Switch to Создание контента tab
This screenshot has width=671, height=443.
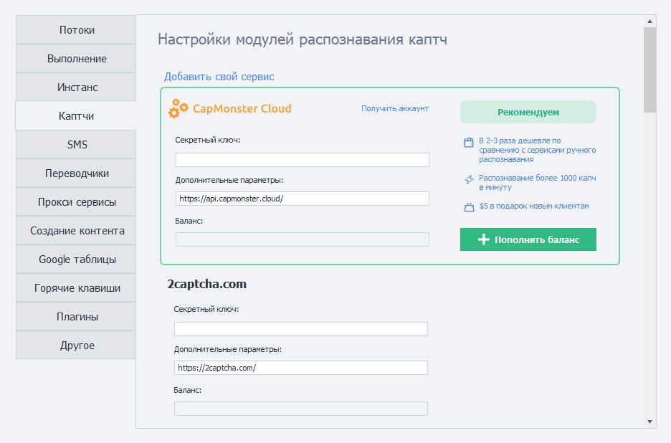pyautogui.click(x=77, y=231)
